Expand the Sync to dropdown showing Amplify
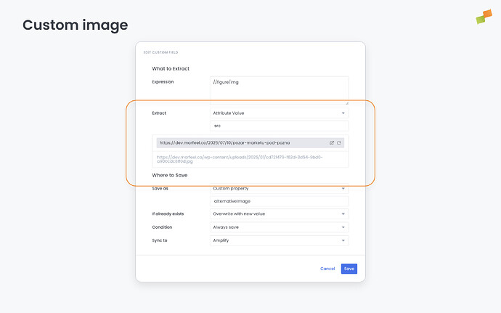This screenshot has height=313, width=501. coord(279,240)
